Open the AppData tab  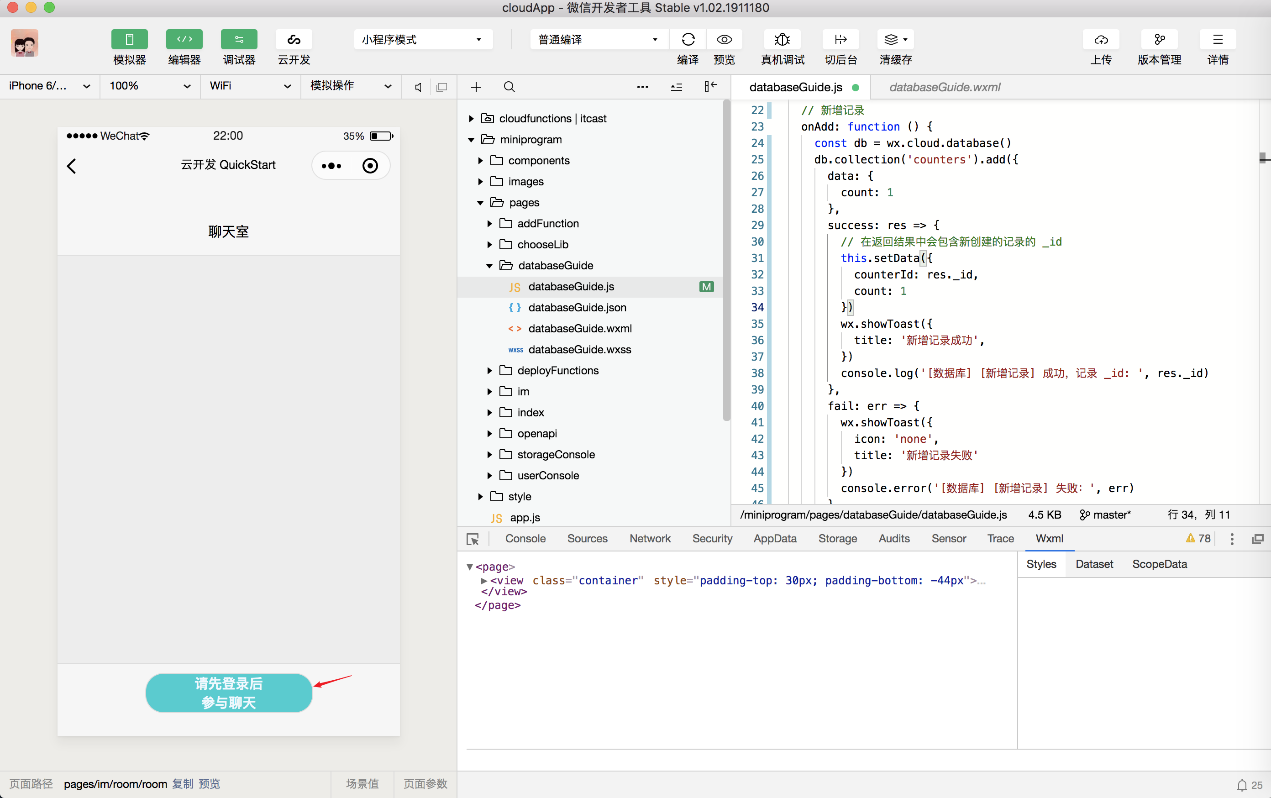(x=775, y=538)
